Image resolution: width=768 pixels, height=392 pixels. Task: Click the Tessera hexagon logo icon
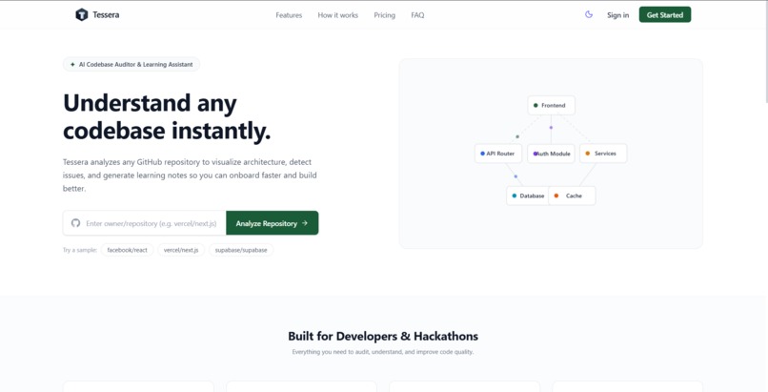point(81,14)
